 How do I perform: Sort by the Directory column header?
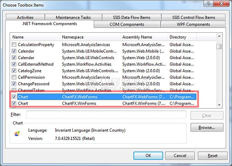[x=182, y=37]
